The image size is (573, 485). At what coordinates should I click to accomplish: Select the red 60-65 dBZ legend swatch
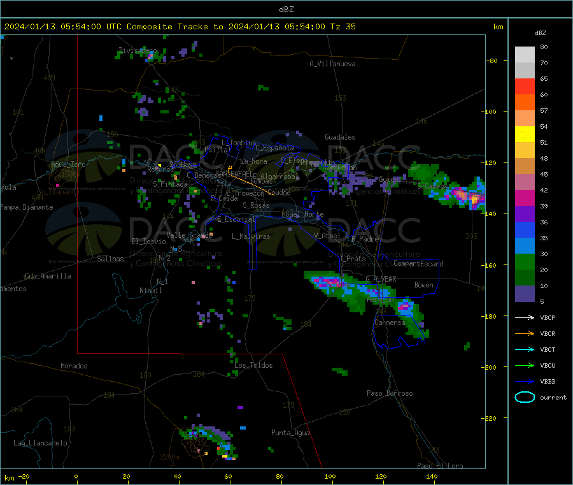tap(525, 86)
